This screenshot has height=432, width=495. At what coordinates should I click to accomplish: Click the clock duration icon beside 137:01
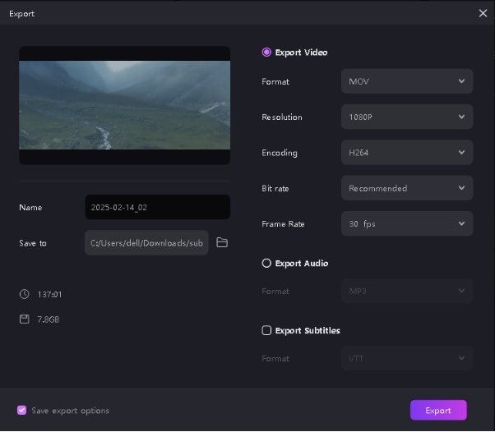(x=25, y=294)
